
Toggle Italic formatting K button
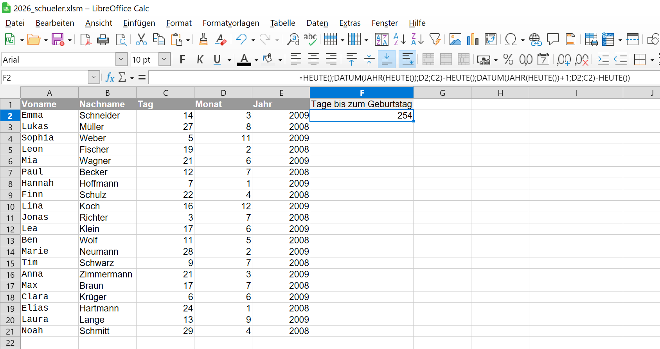click(200, 59)
